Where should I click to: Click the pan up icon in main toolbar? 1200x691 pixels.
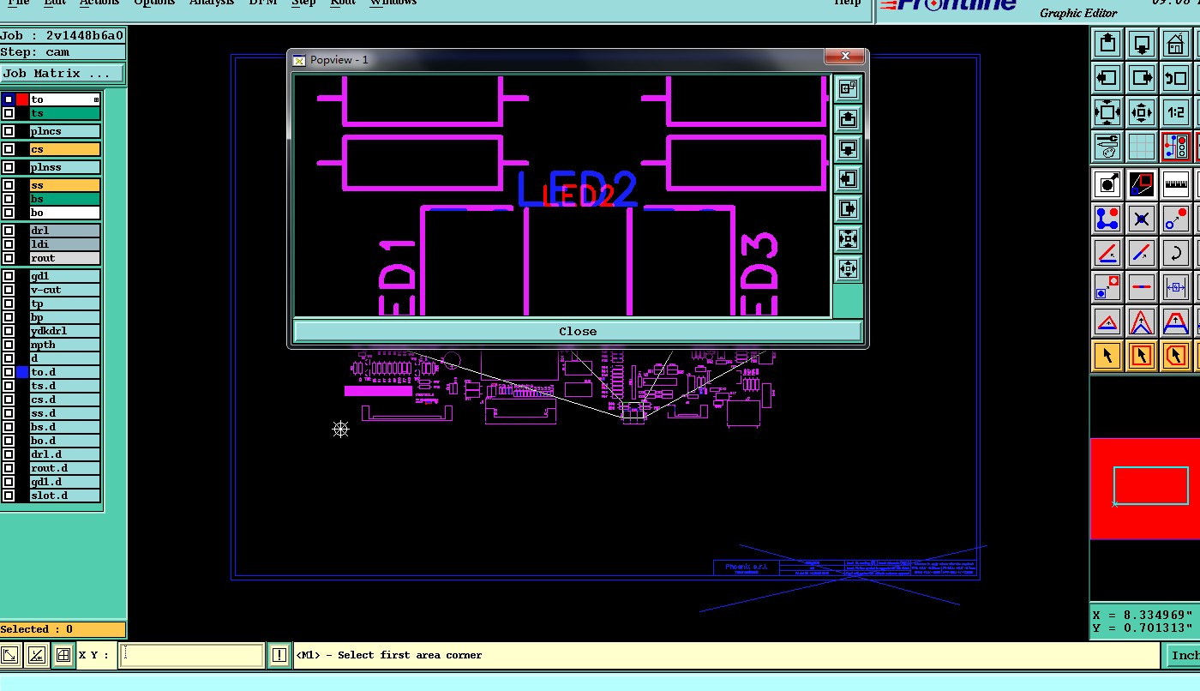tap(1107, 44)
